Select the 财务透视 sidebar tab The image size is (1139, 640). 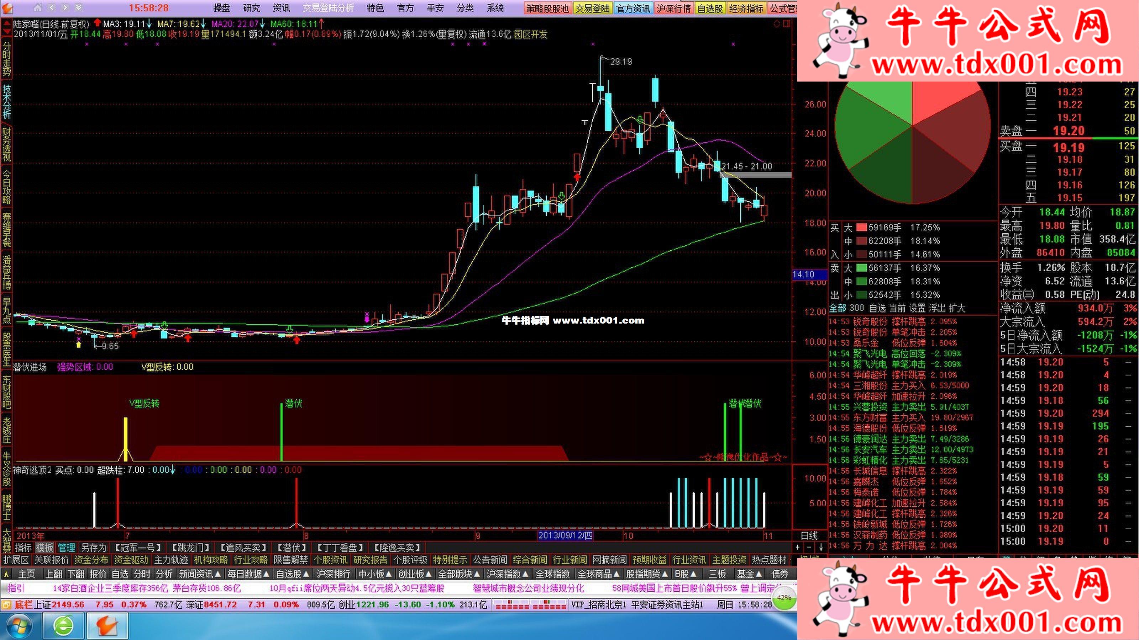click(7, 145)
